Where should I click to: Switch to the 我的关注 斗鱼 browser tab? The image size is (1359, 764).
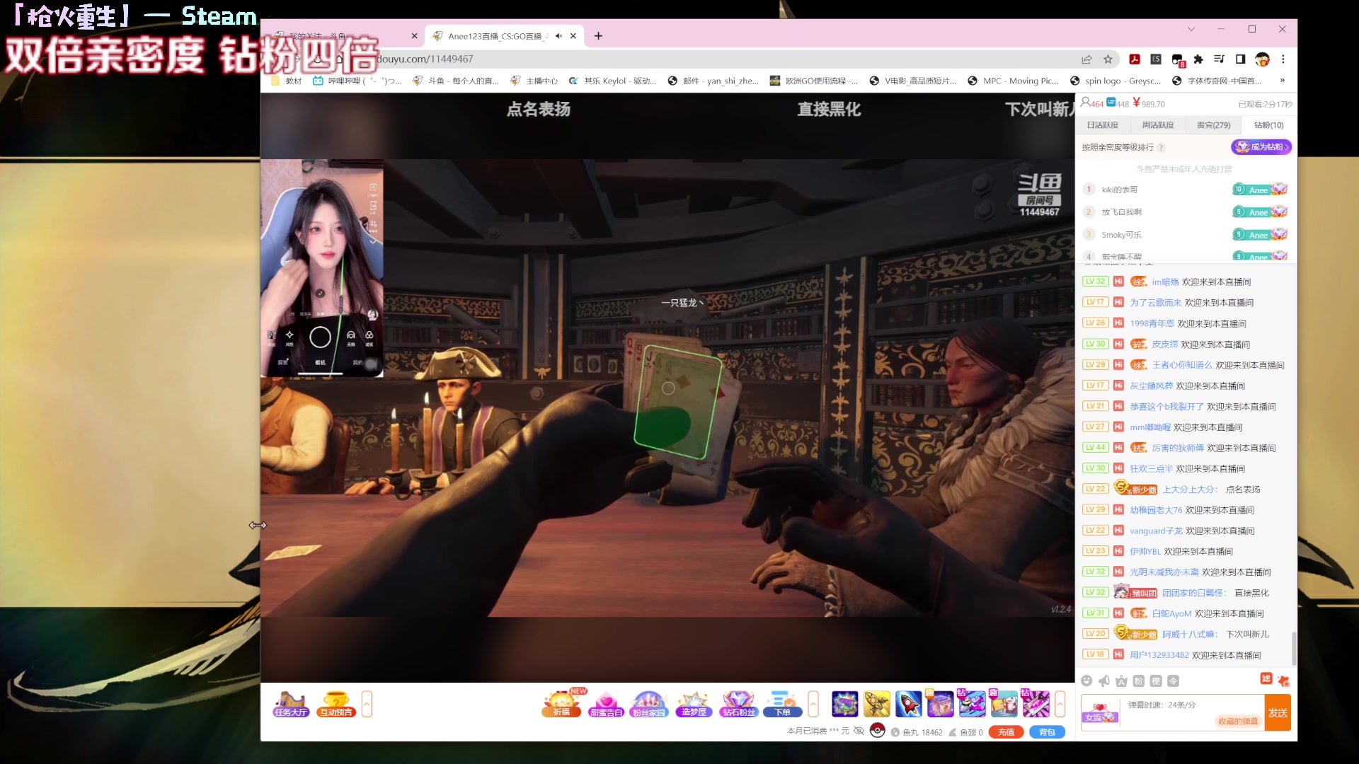pyautogui.click(x=347, y=36)
